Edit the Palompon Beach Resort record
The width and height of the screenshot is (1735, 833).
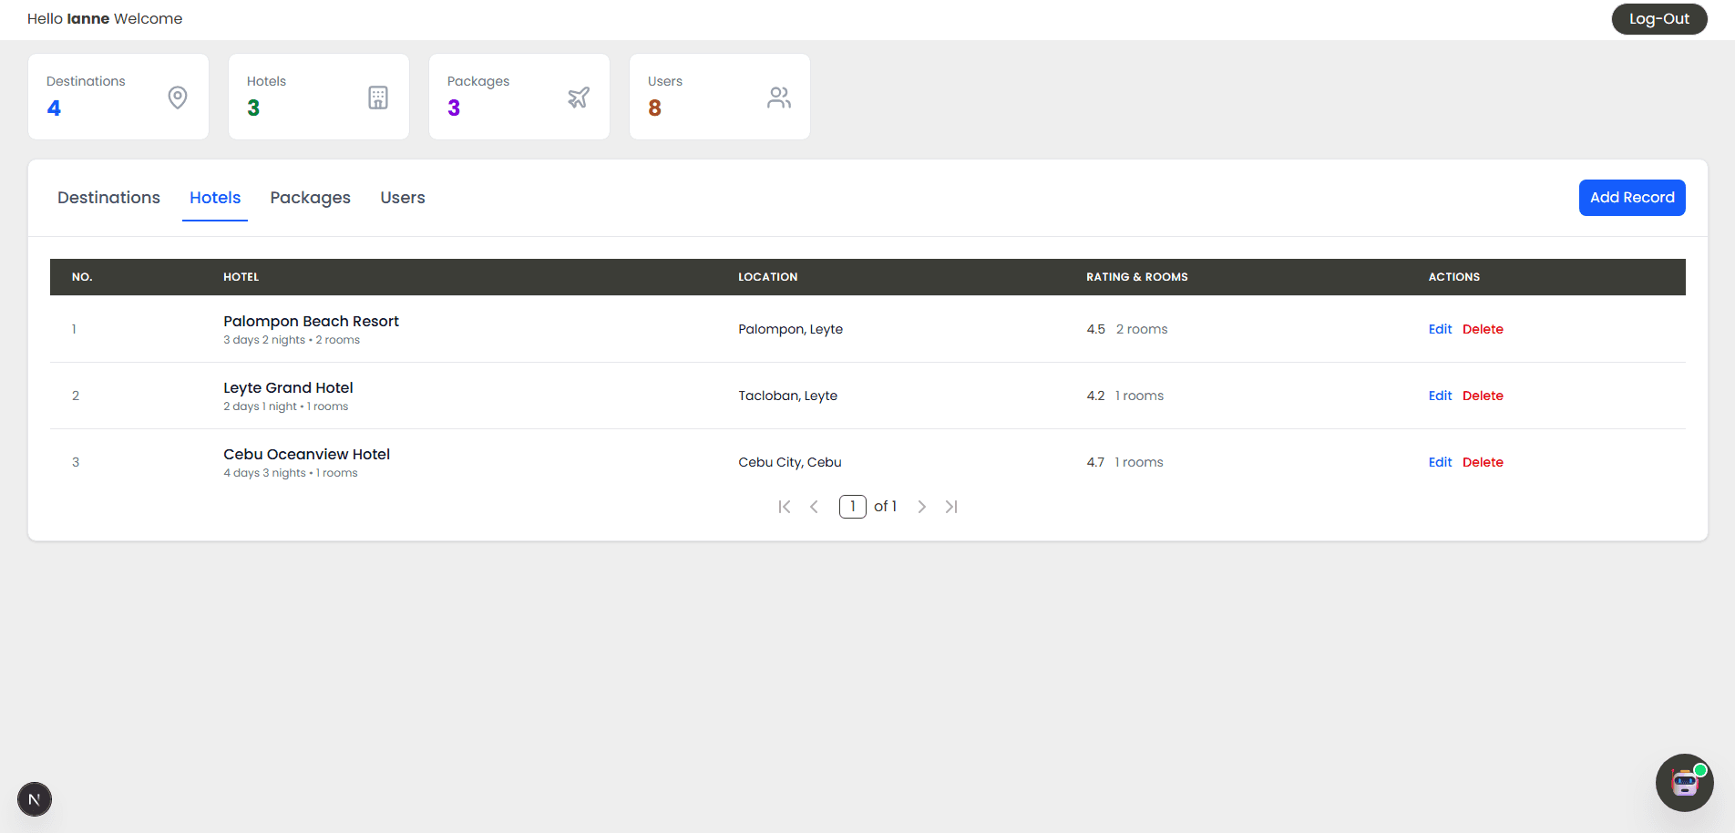[1440, 329]
